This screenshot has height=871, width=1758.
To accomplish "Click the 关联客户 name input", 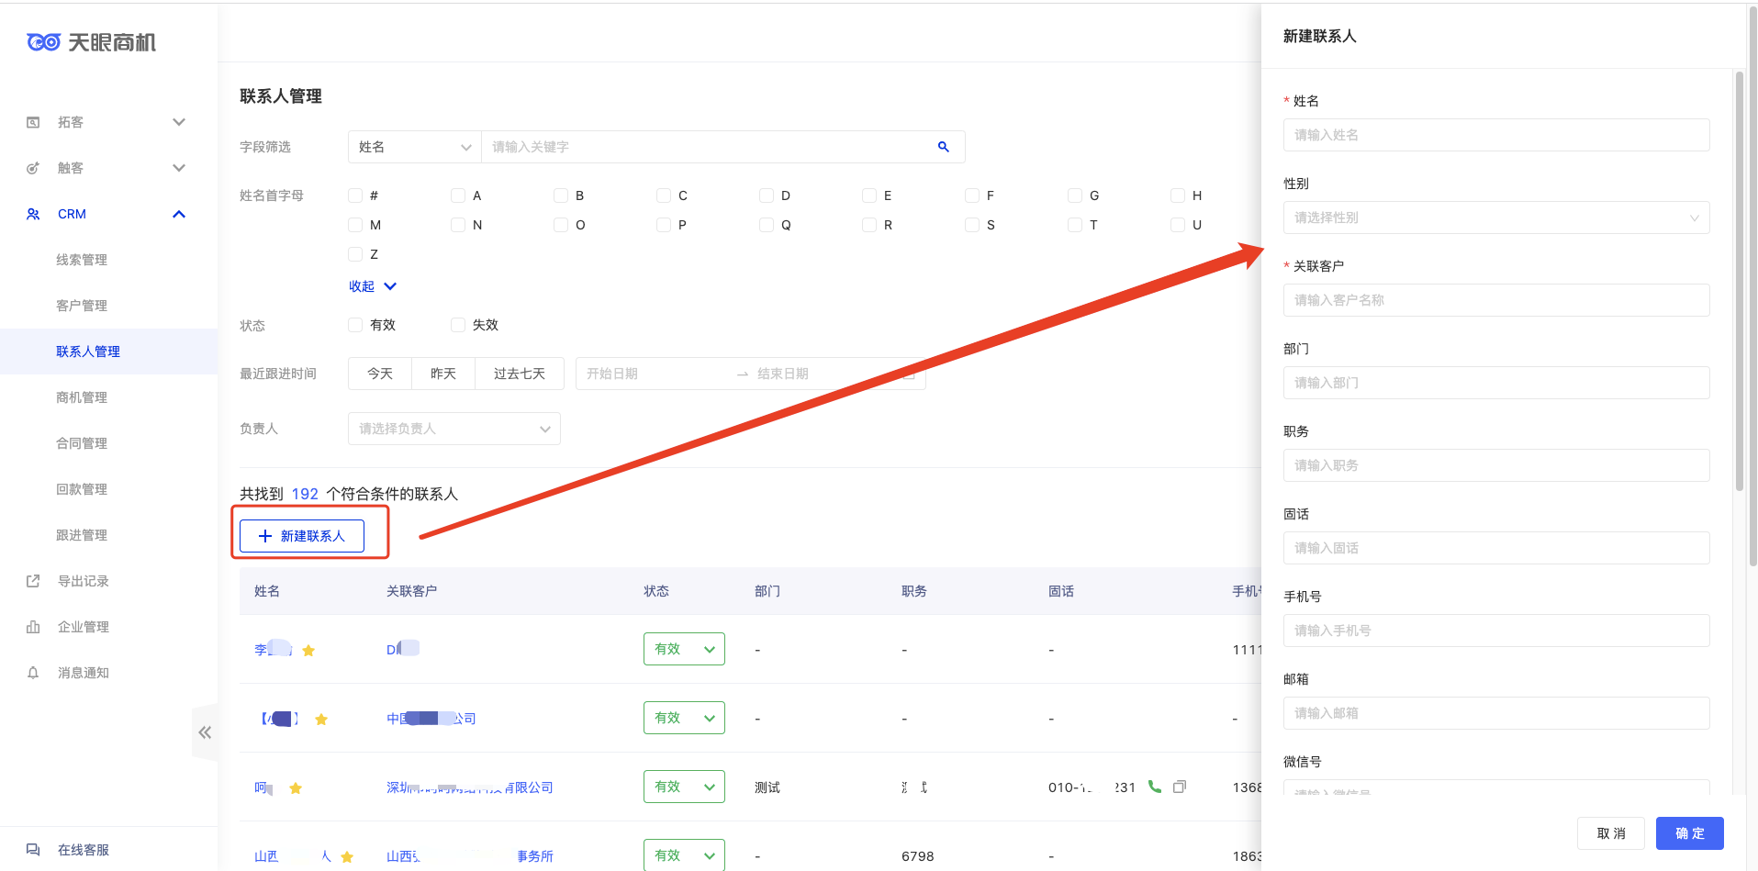I will coord(1496,300).
